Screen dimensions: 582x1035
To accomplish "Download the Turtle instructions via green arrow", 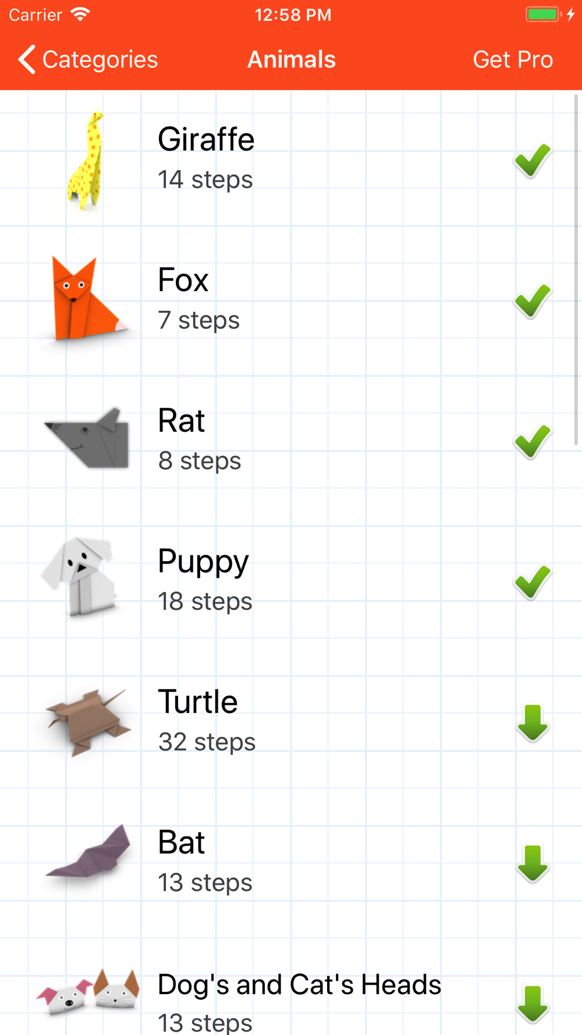I will point(533,723).
